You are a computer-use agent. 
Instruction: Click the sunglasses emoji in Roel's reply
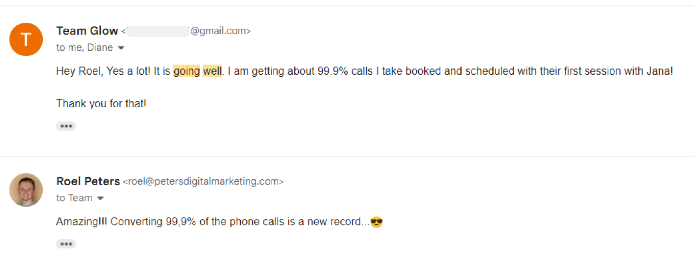click(376, 222)
